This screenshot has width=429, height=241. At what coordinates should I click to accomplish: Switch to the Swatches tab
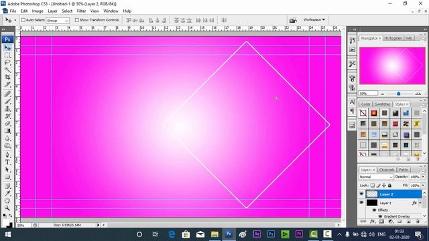[383, 104]
